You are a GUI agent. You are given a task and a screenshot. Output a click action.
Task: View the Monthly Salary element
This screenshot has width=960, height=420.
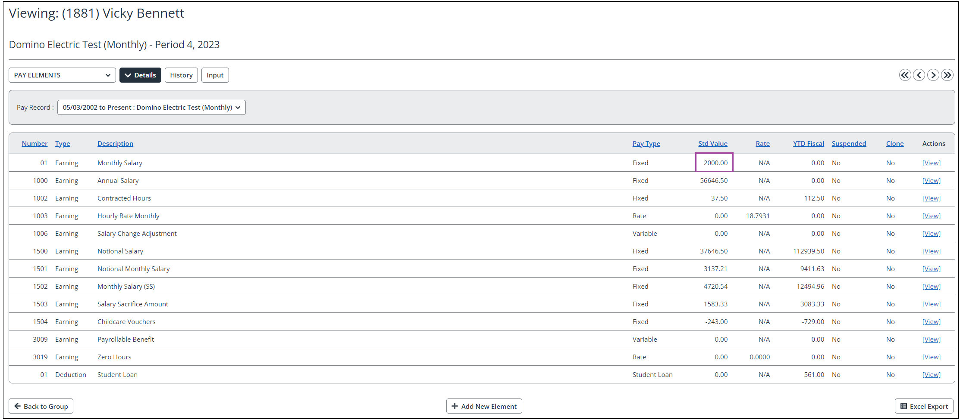(931, 163)
